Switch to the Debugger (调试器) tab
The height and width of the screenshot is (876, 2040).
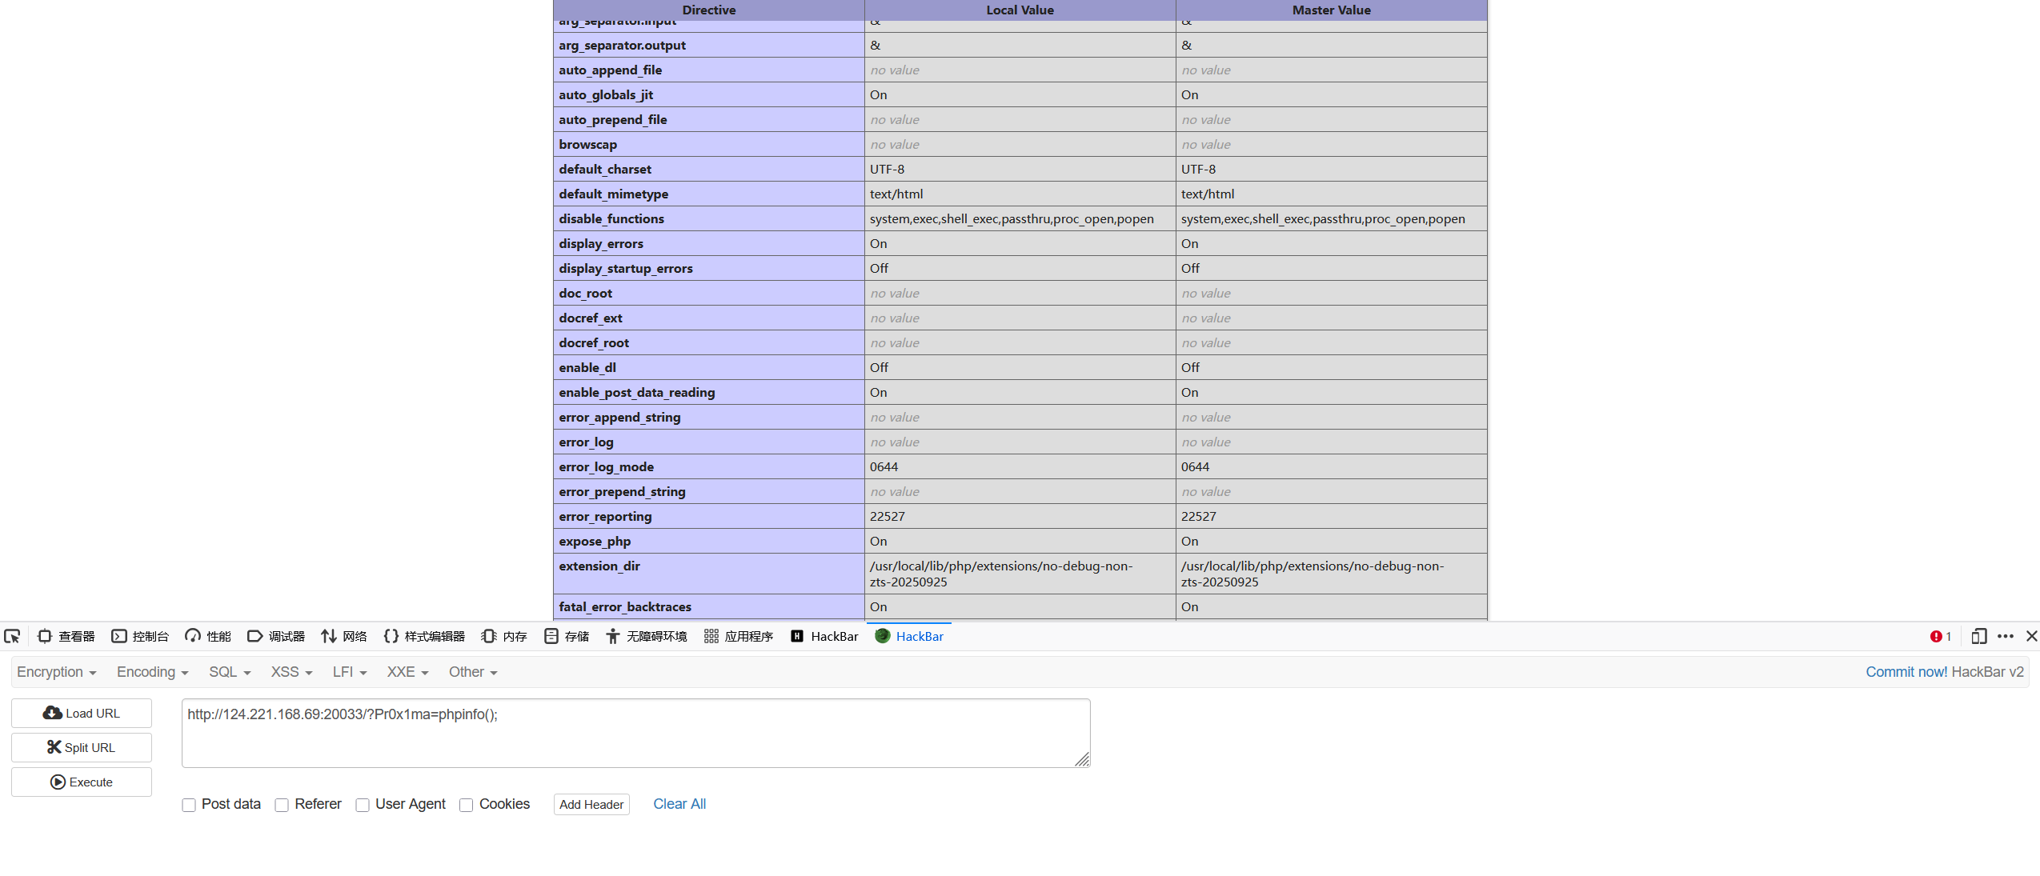pyautogui.click(x=276, y=636)
